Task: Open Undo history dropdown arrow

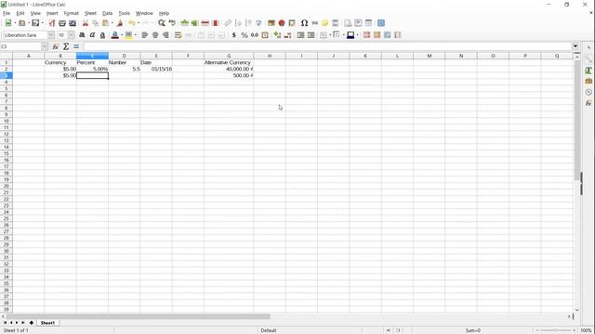Action: click(x=139, y=23)
